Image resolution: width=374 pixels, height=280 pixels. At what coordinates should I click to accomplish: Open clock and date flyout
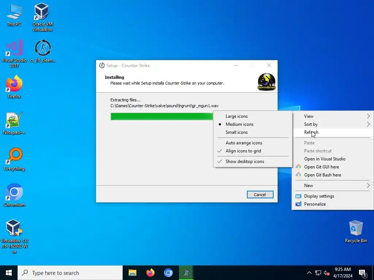343,273
